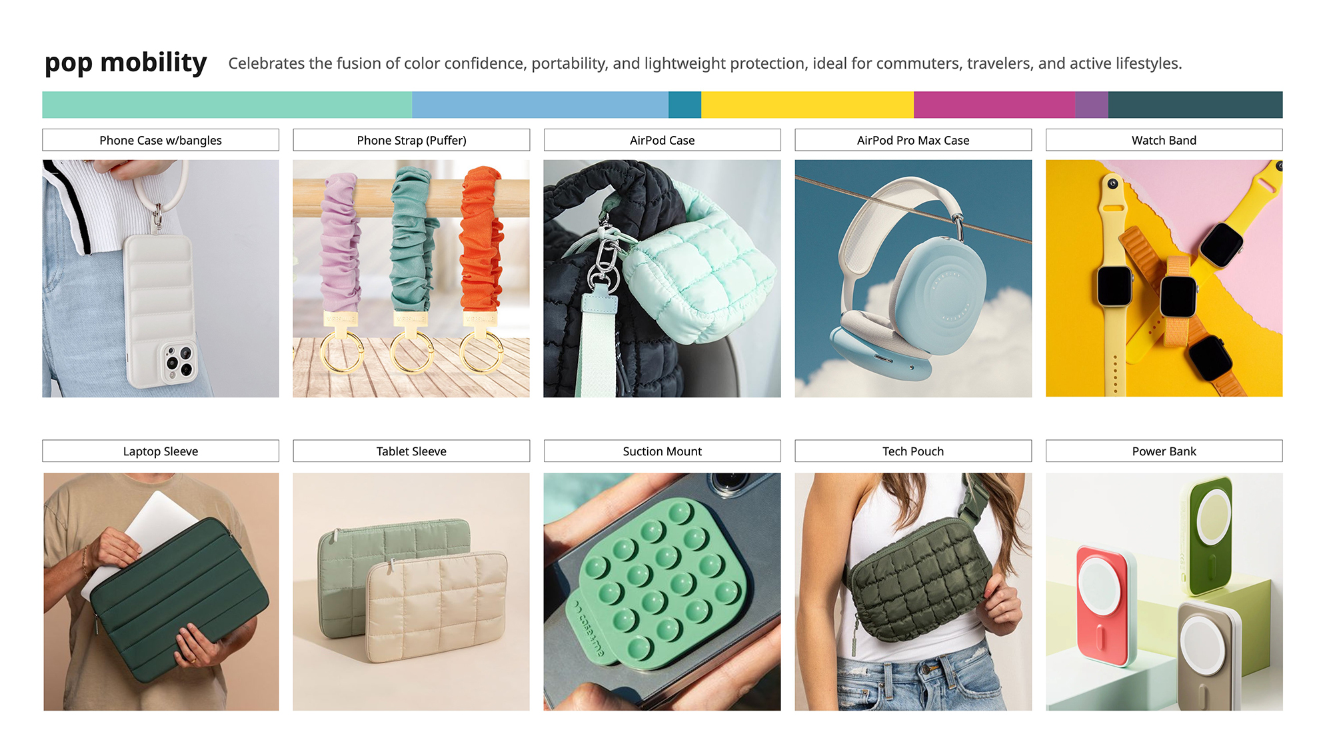Image resolution: width=1333 pixels, height=750 pixels.
Task: Click the pop mobility heading
Action: coord(125,63)
